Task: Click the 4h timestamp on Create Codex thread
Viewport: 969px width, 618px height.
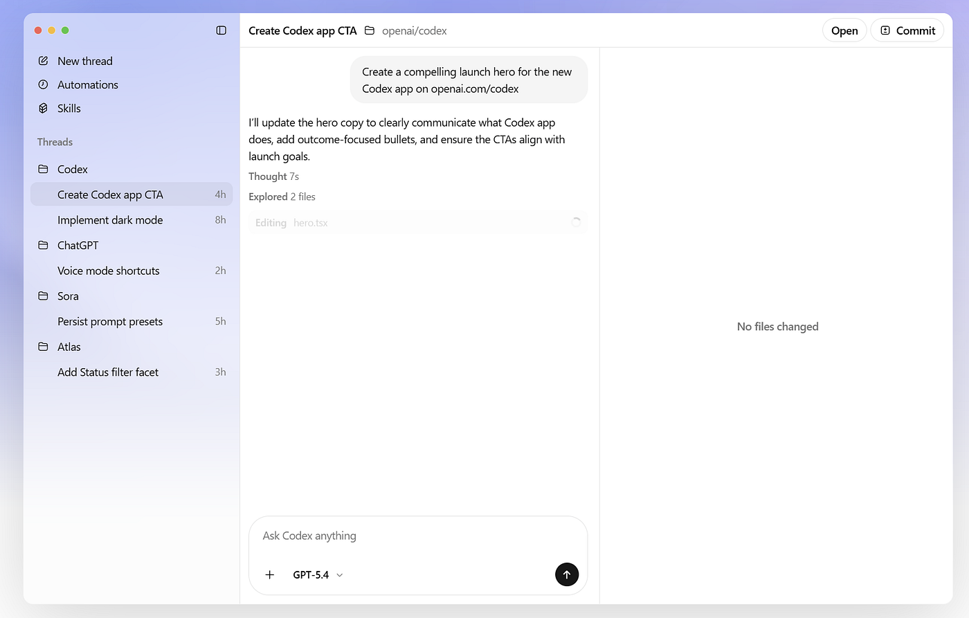Action: click(220, 194)
